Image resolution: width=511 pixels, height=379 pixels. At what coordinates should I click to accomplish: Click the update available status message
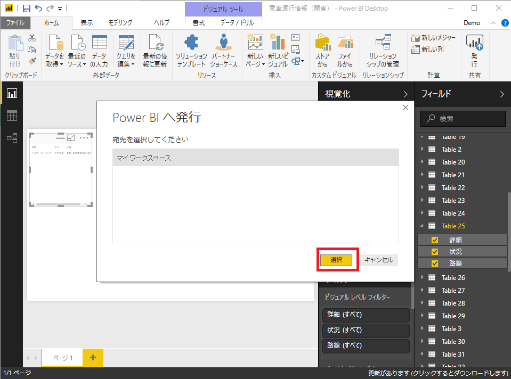[x=439, y=373]
